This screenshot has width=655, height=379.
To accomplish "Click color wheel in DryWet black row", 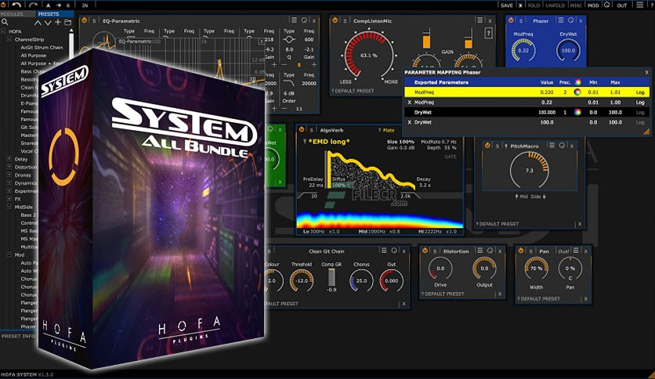I will (577, 112).
